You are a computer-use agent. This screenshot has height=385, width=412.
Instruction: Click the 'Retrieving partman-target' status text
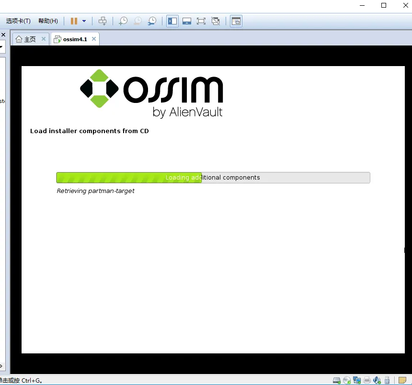point(96,191)
